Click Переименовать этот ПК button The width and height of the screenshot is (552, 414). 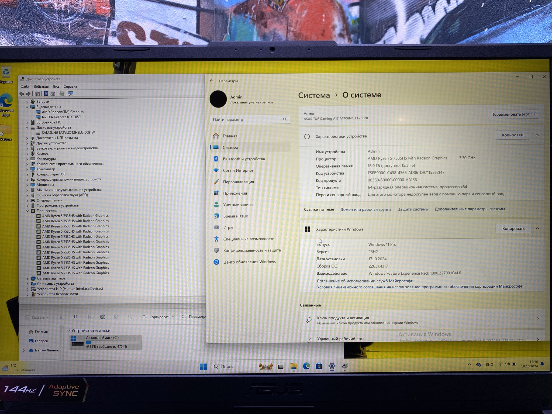click(513, 114)
